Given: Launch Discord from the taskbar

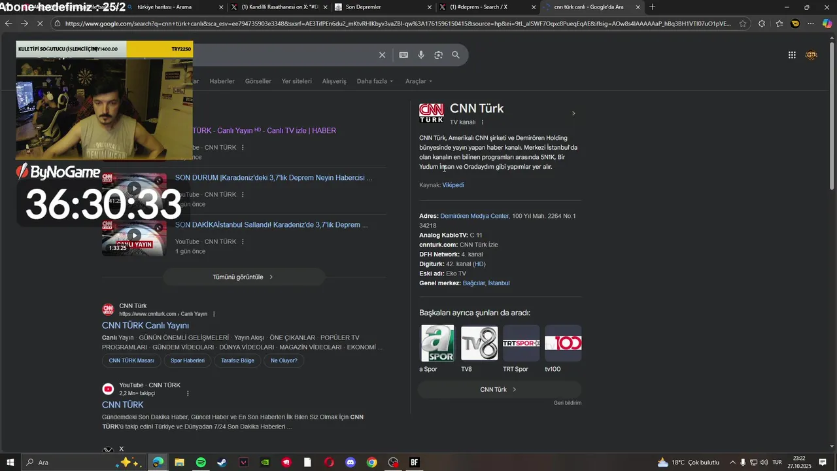Looking at the screenshot, I should click(350, 462).
